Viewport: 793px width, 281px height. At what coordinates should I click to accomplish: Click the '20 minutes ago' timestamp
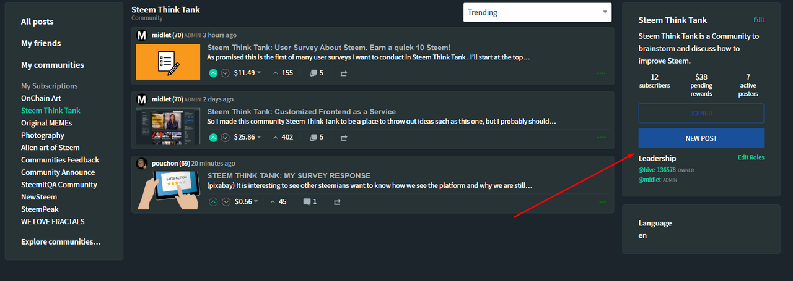[213, 164]
